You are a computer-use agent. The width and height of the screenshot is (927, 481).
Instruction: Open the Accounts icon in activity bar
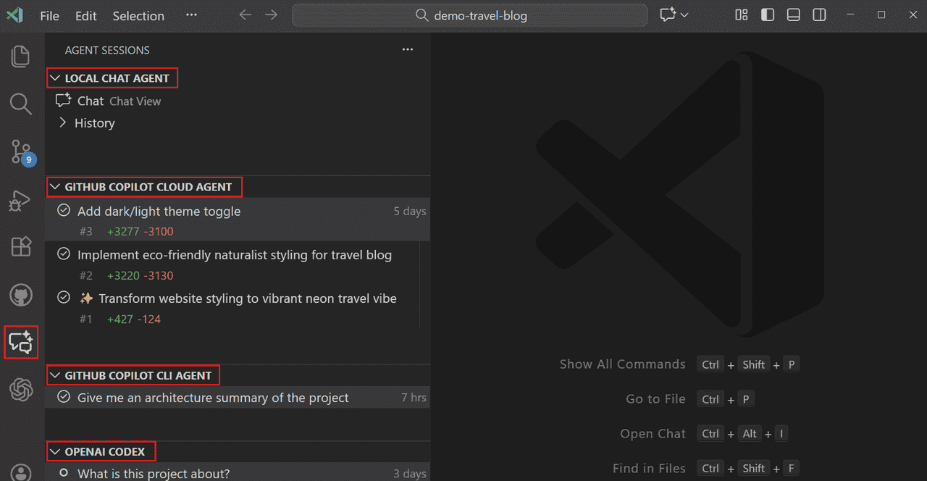(x=20, y=472)
